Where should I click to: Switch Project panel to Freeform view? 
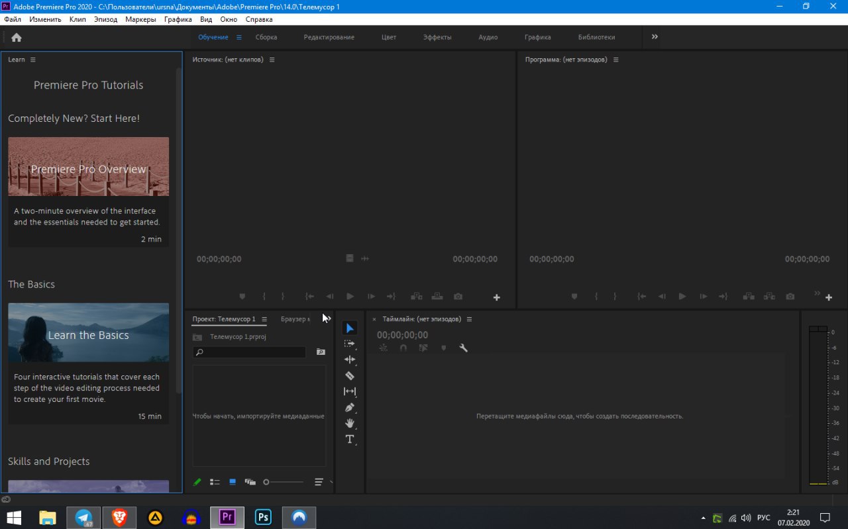250,482
